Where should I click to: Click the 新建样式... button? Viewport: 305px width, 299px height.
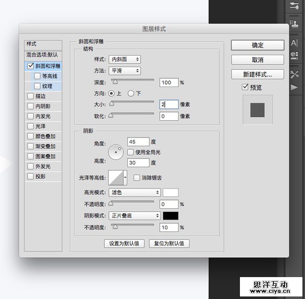[x=257, y=74]
